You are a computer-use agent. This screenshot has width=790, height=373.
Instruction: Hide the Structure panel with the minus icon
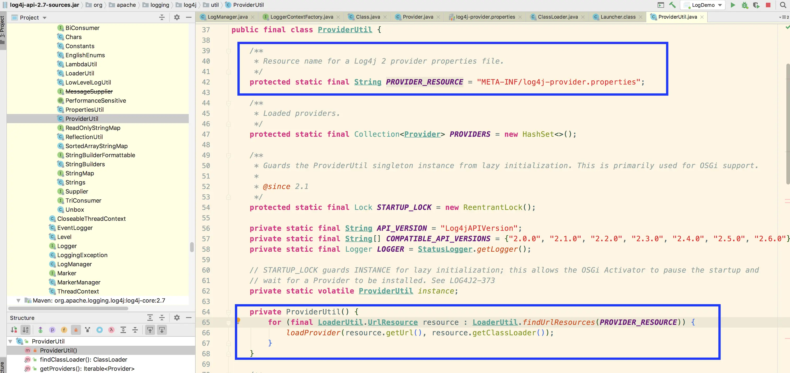pos(189,317)
